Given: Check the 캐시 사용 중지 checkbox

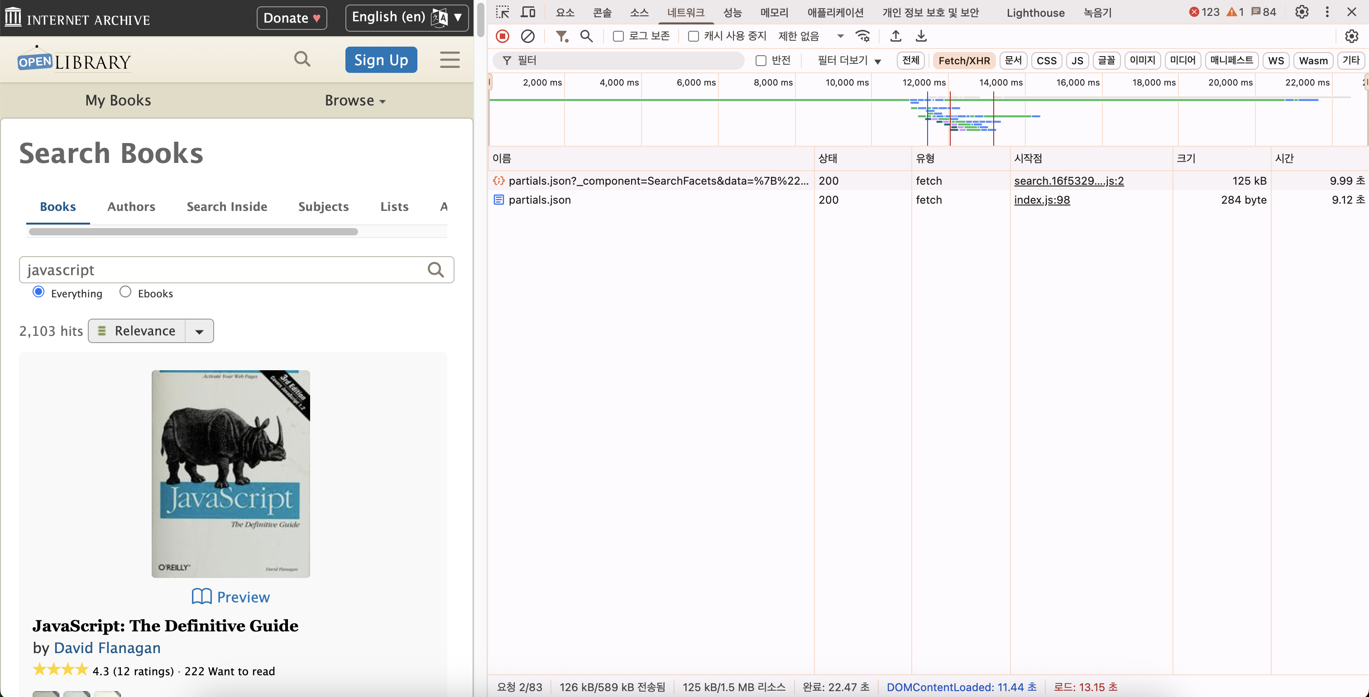Looking at the screenshot, I should 693,36.
